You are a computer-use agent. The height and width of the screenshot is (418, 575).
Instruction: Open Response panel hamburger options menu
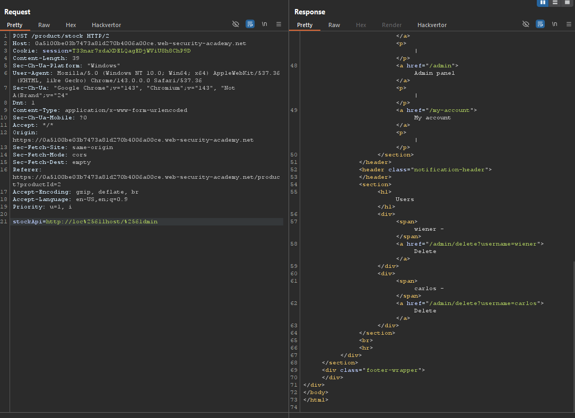click(569, 24)
